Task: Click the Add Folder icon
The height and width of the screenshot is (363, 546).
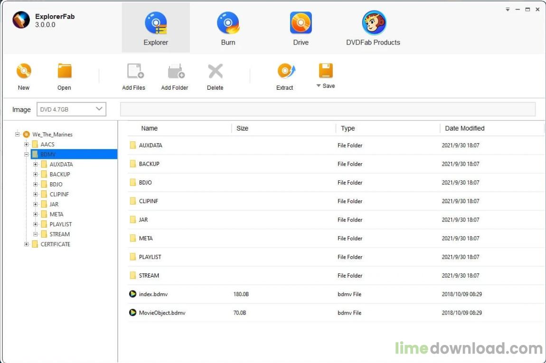Action: click(x=176, y=71)
